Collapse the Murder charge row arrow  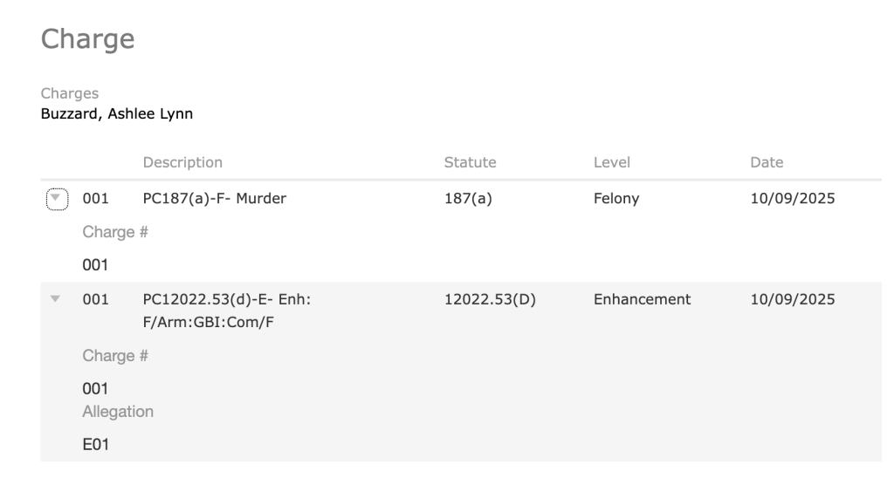[56, 199]
